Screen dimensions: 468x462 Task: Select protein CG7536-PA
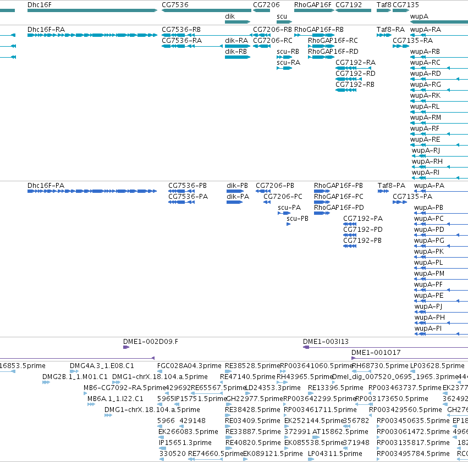click(181, 202)
